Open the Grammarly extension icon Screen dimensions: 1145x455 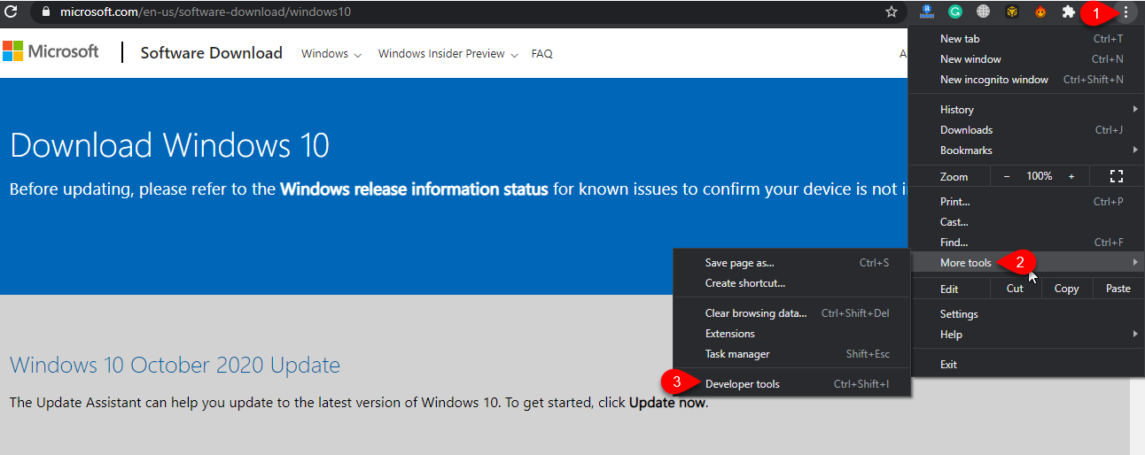pos(955,12)
